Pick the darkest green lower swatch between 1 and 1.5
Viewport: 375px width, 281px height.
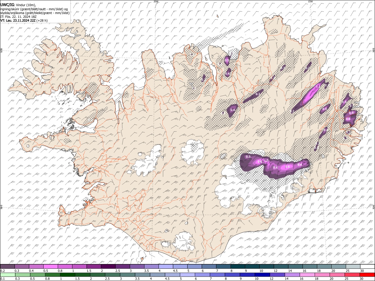point(67,275)
